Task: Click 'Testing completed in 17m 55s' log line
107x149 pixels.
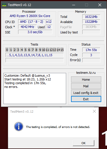Action: point(25,83)
